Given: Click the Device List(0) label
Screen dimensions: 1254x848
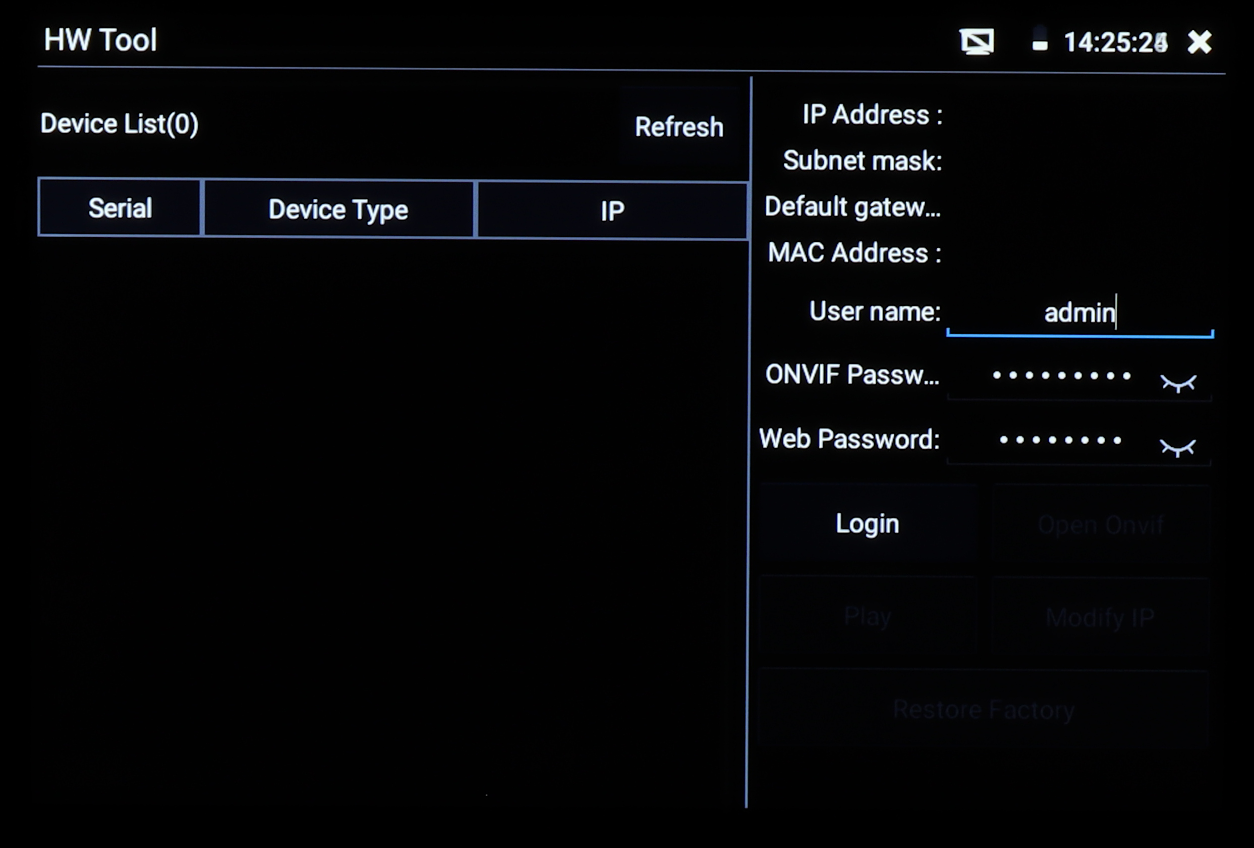Looking at the screenshot, I should [119, 124].
